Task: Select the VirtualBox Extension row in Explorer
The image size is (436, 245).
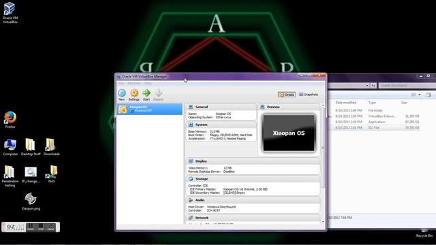Action: [x=374, y=116]
